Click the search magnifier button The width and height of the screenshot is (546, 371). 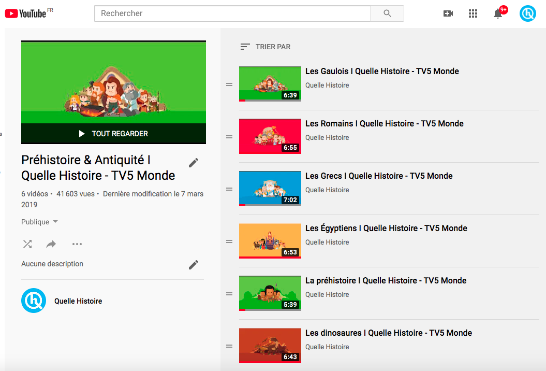[x=387, y=13]
